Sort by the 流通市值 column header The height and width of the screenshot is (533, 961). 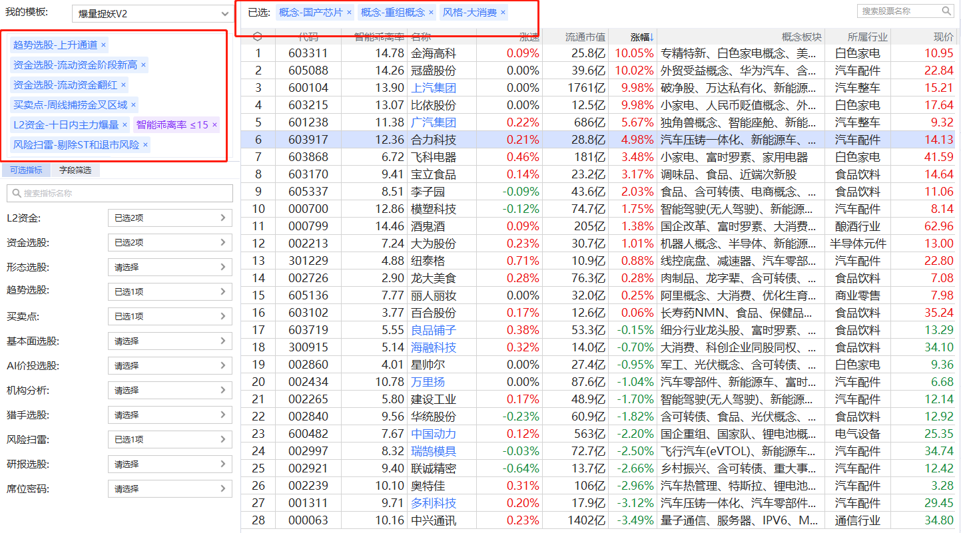pyautogui.click(x=585, y=37)
